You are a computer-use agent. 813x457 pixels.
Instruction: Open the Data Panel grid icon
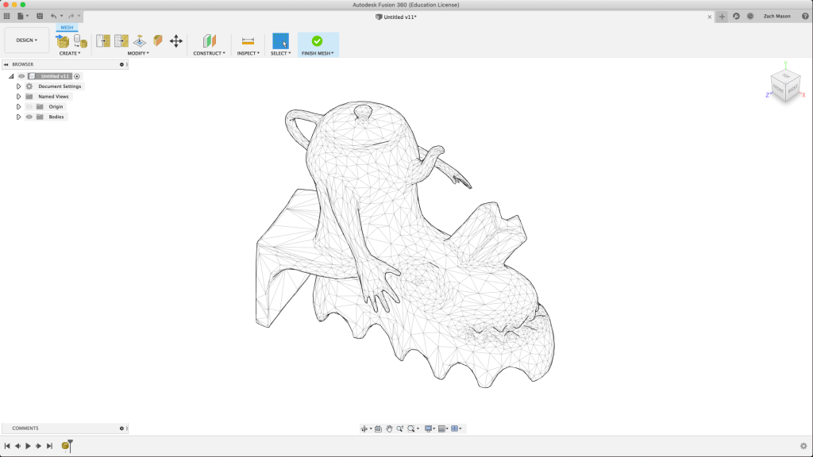[x=7, y=16]
